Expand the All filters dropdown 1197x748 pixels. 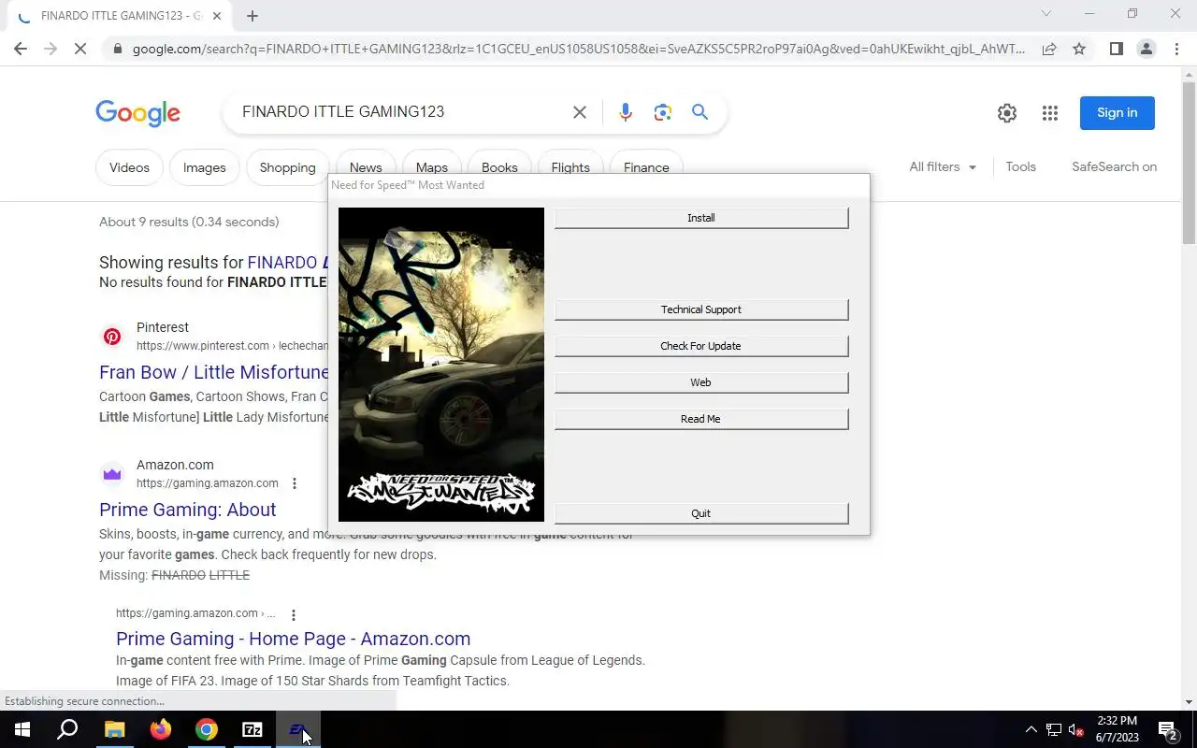(x=943, y=166)
